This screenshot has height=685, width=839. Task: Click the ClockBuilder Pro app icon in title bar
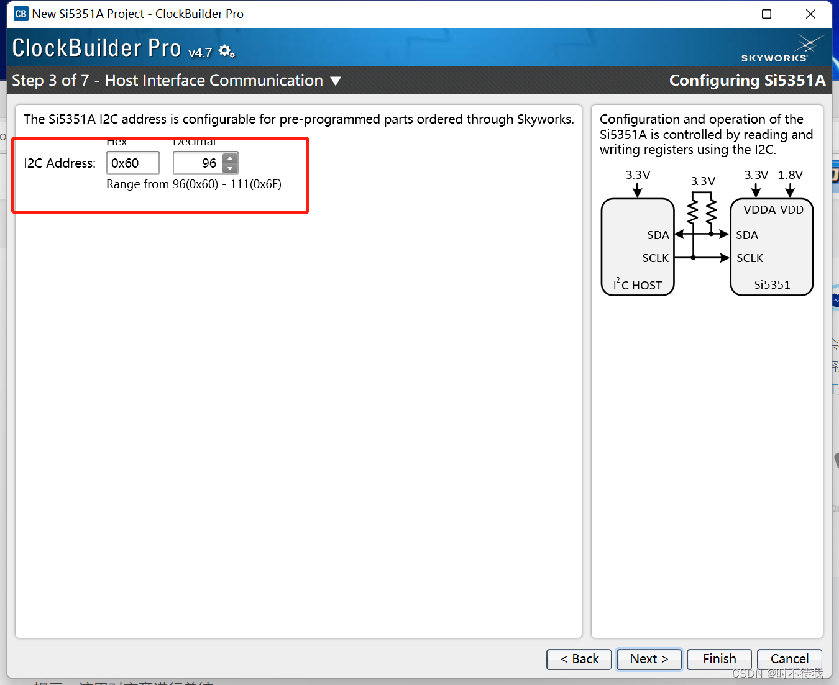click(21, 14)
